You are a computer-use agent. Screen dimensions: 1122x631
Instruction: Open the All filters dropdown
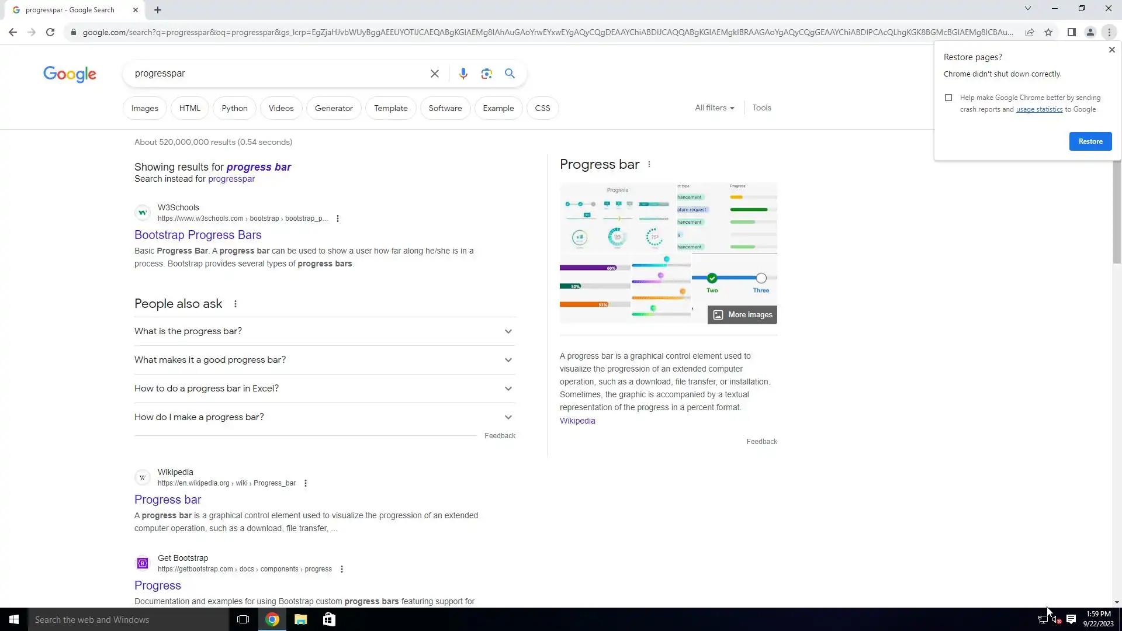(x=714, y=108)
